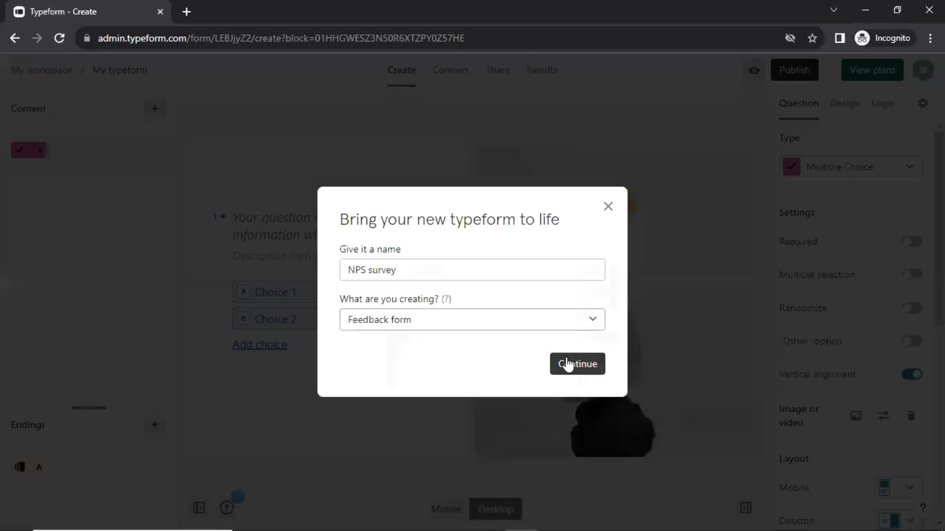Select ending A in Endings list
945x531 pixels.
(29, 467)
